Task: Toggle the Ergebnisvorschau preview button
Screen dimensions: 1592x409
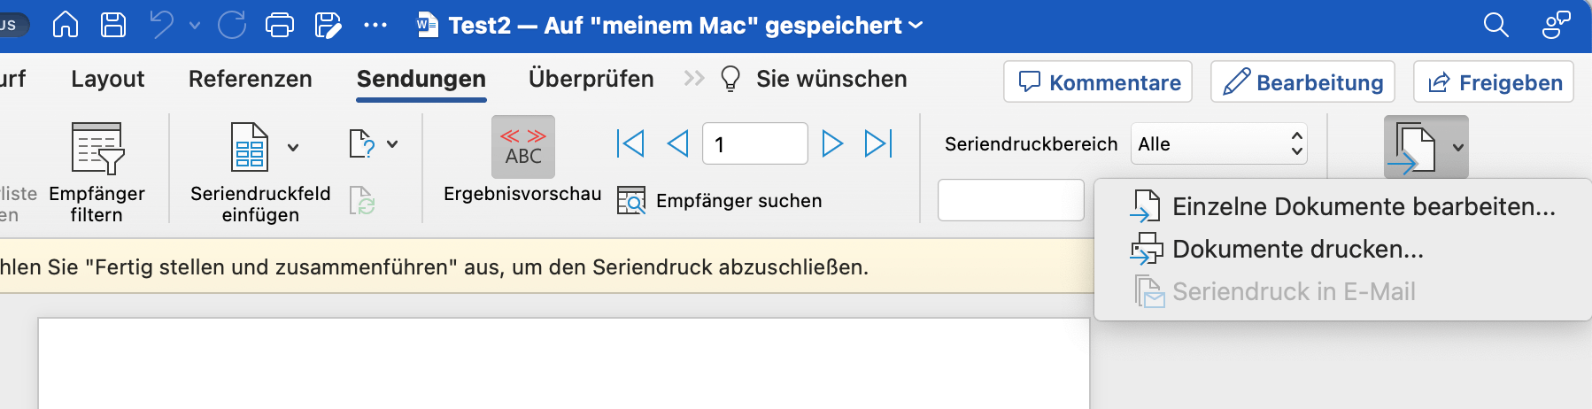Action: (523, 147)
